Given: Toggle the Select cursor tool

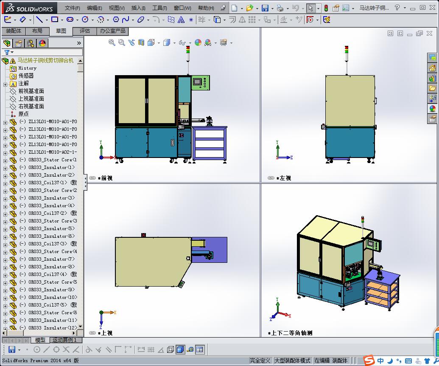Looking at the screenshot, I should point(310,8).
